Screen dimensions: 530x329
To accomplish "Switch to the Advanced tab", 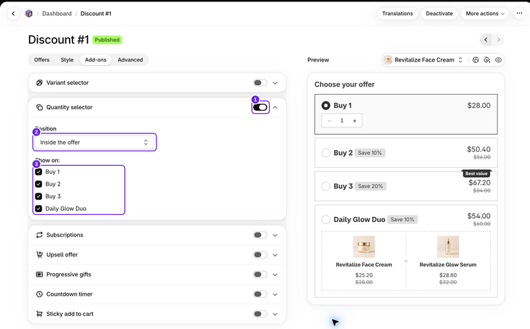I will (x=130, y=60).
